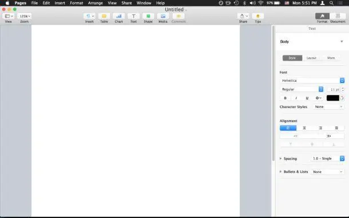Open the color wheel picker
The width and height of the screenshot is (349, 218).
[x=342, y=98]
